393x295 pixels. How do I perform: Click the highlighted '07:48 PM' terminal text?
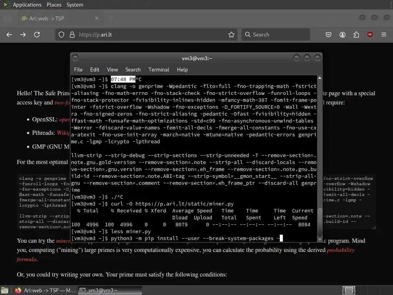(x=123, y=79)
